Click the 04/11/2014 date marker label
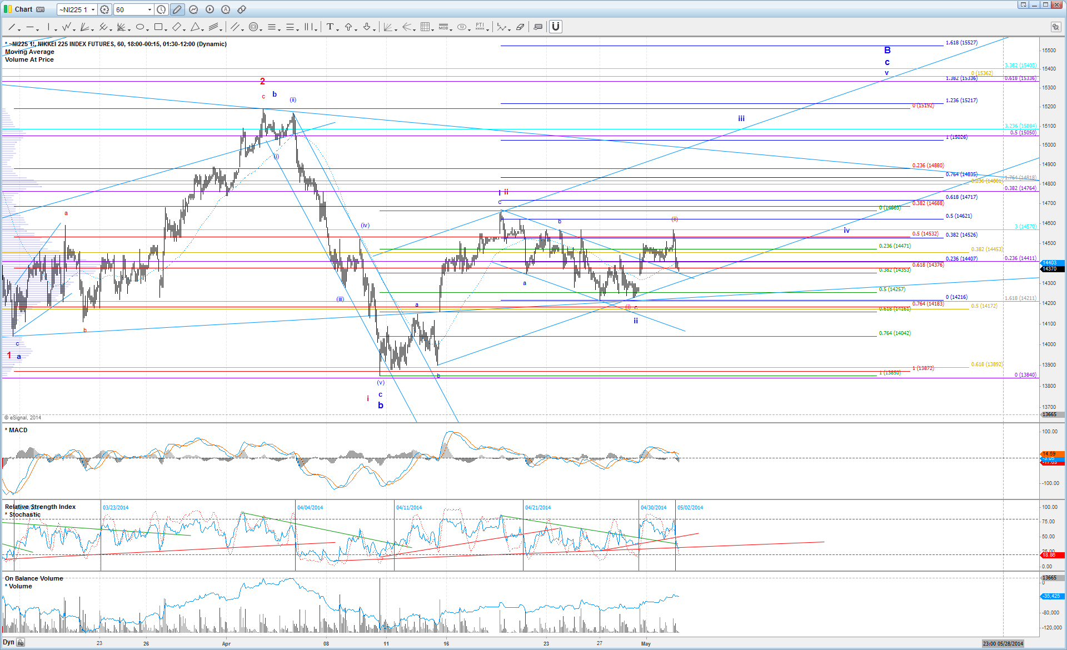Screen dimensions: 1067x650 pyautogui.click(x=409, y=507)
